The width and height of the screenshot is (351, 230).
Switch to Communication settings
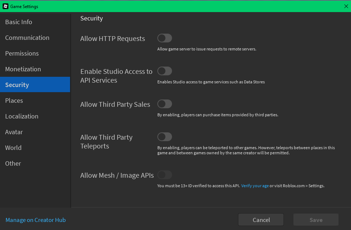click(x=27, y=38)
